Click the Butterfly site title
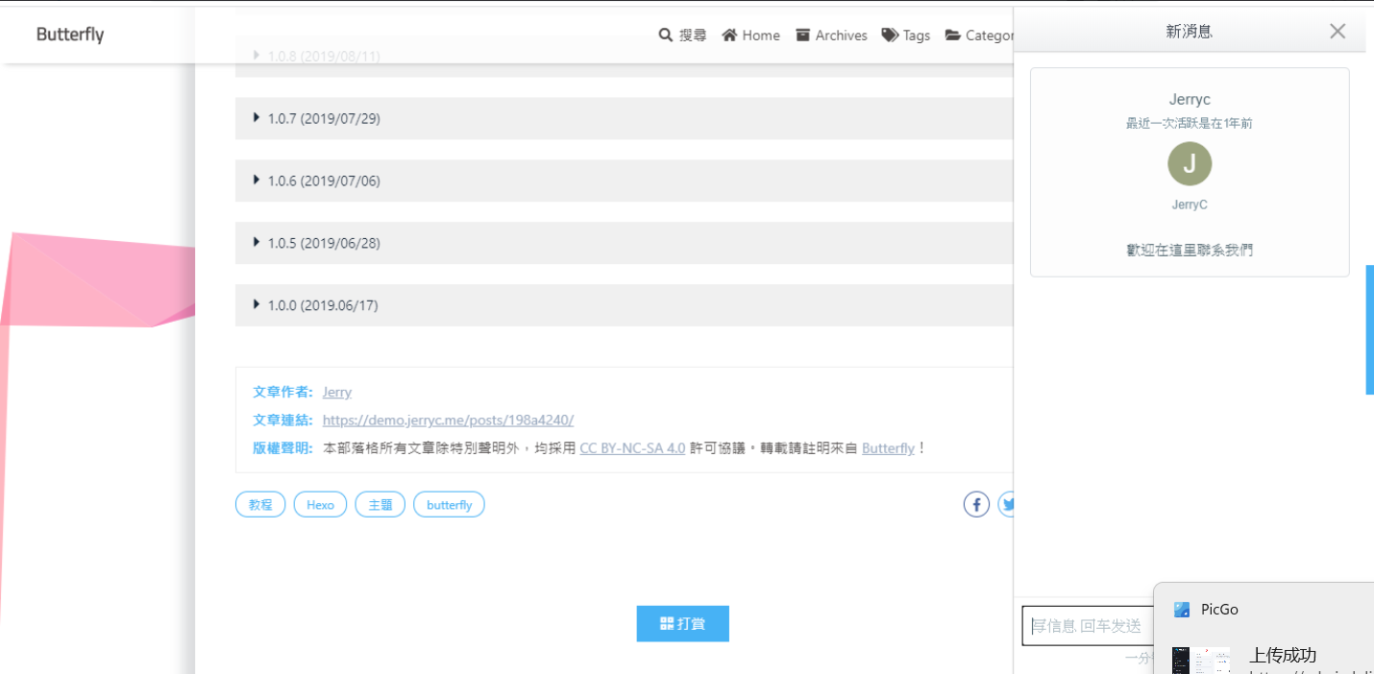The width and height of the screenshot is (1374, 674). point(70,35)
